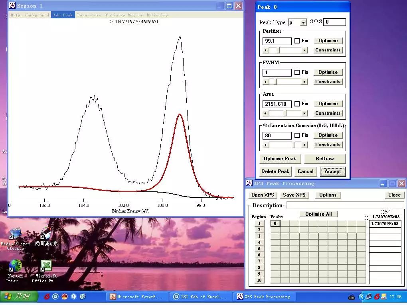Open the 反间谍专家 desktop shortcut
This screenshot has height=305, width=407.
[x=46, y=236]
